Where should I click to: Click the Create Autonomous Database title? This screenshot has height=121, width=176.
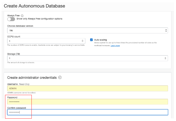point(34,6)
